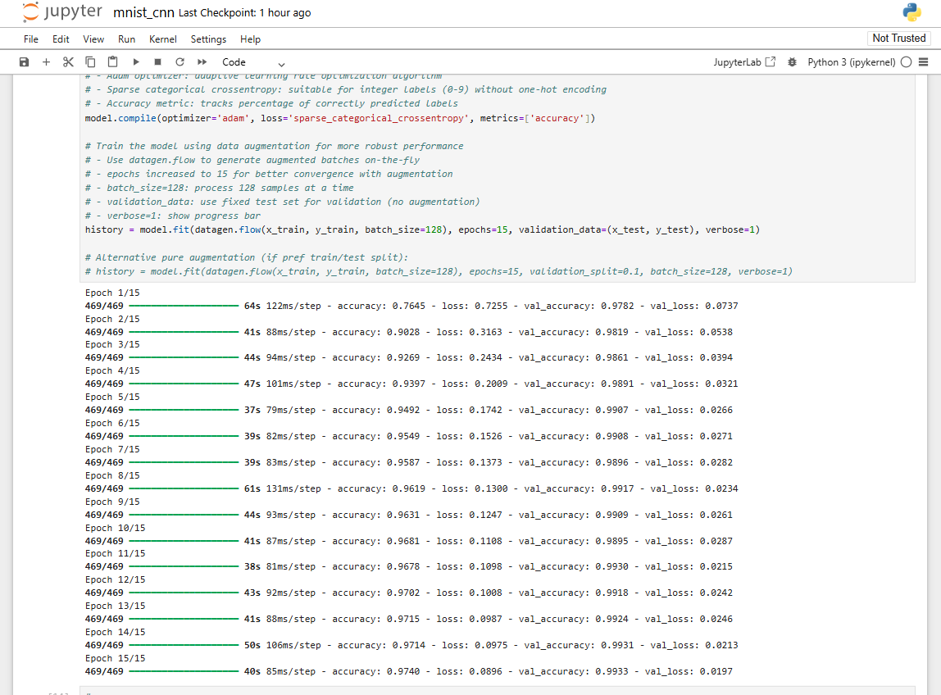Restart the kernel
Viewport: 941px width, 695px height.
coord(180,62)
